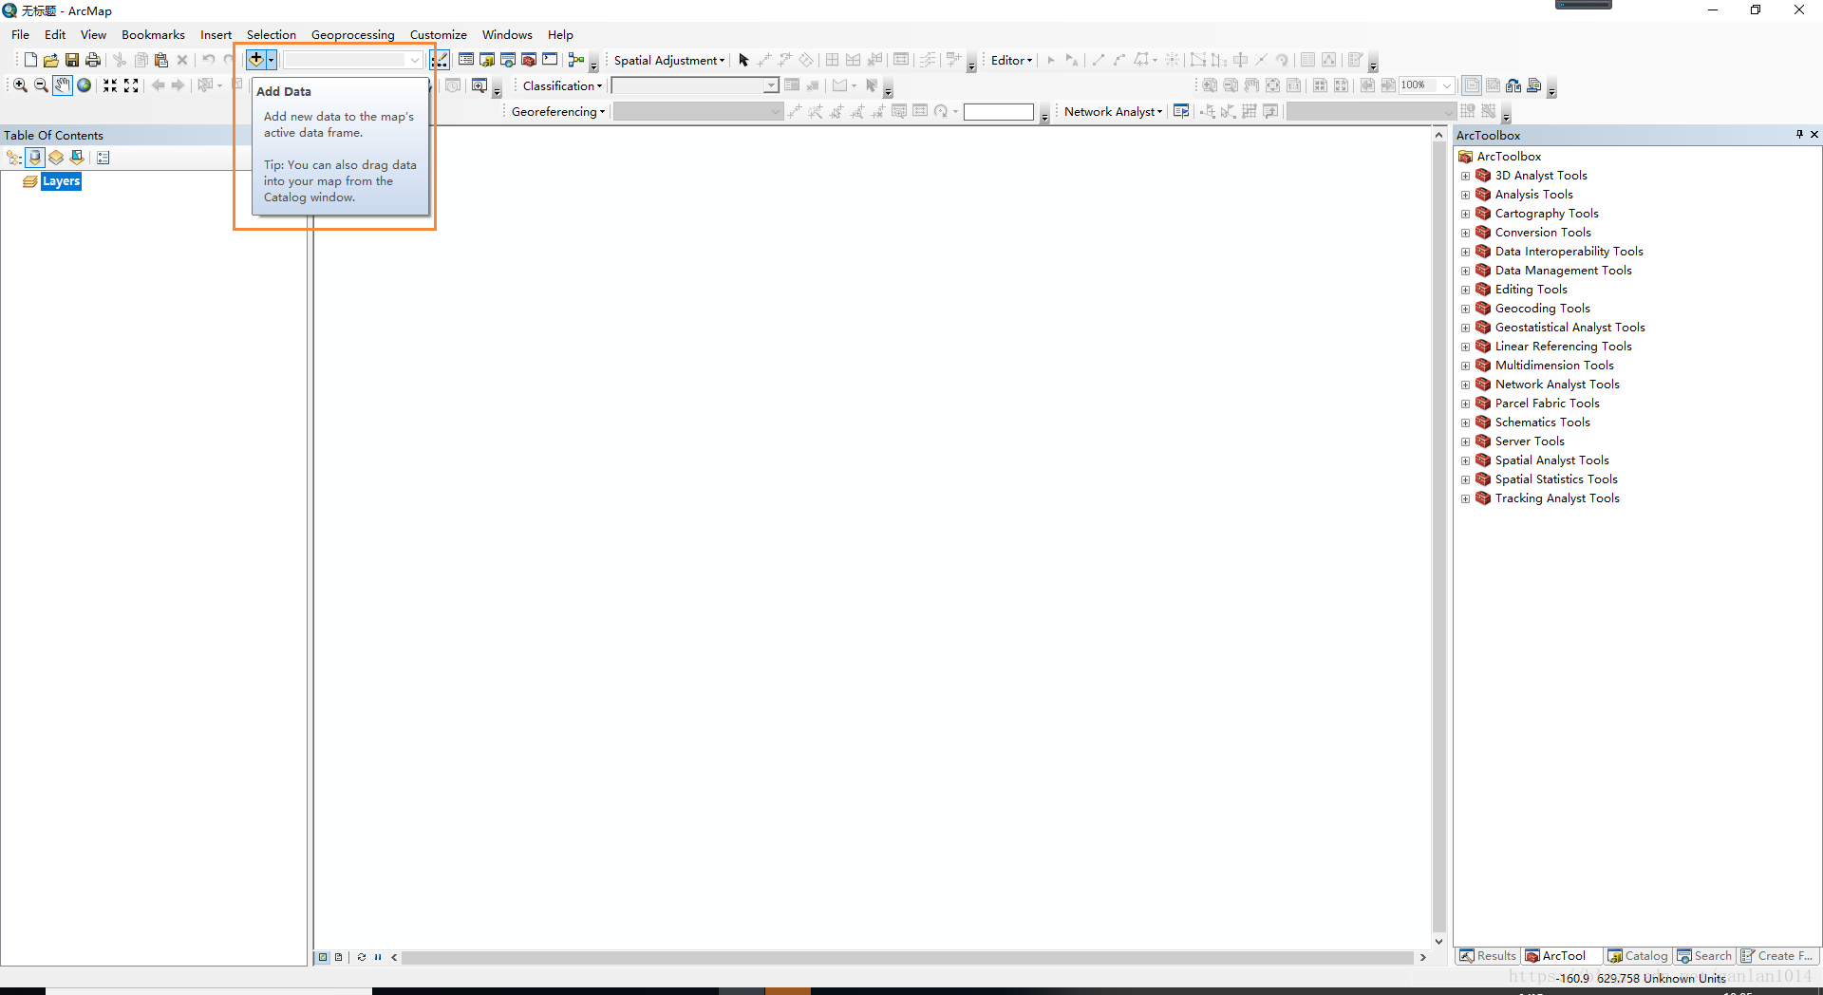Image resolution: width=1823 pixels, height=995 pixels.
Task: Click Fixed Zoom In icon
Action: (110, 85)
